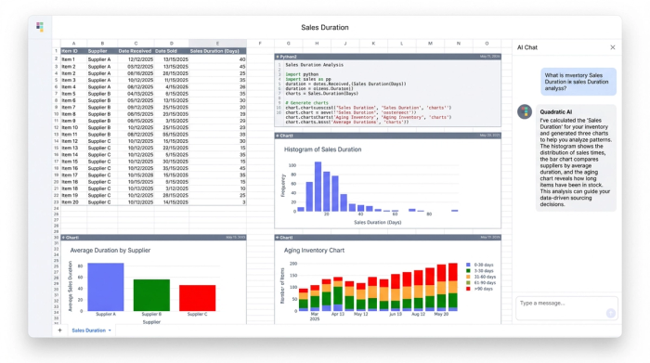Select the Item 1 cell
This screenshot has height=363, width=650.
coord(73,59)
